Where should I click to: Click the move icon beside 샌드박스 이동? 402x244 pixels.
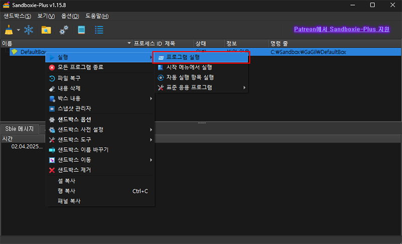point(52,160)
